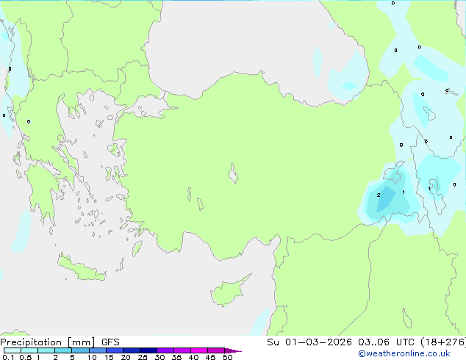This screenshot has width=466, height=360.
Task: Click the forecast run label '(18+276)'
Action: click(x=443, y=342)
